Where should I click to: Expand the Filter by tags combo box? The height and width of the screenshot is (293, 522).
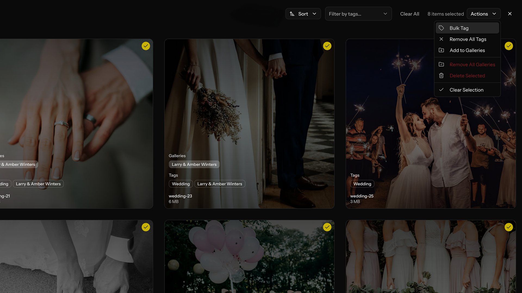[x=358, y=14]
